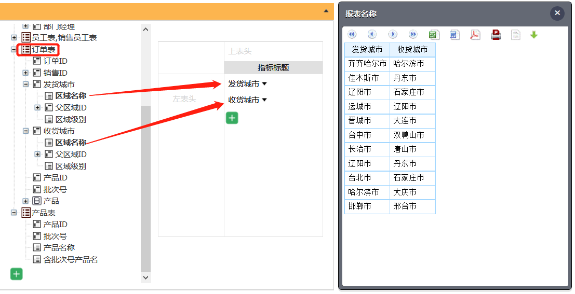Select 区域名称 under 收货城市 in the tree
Viewport: 575px width, 294px height.
click(71, 143)
